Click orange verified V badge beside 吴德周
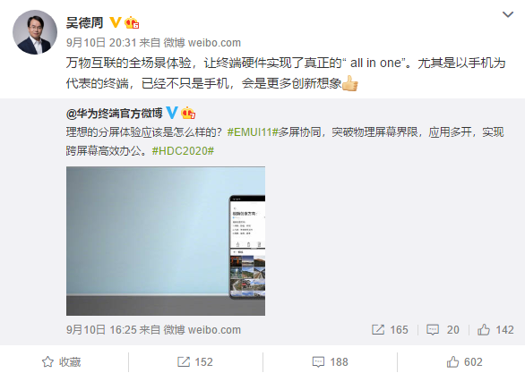The height and width of the screenshot is (373, 525). pyautogui.click(x=116, y=22)
